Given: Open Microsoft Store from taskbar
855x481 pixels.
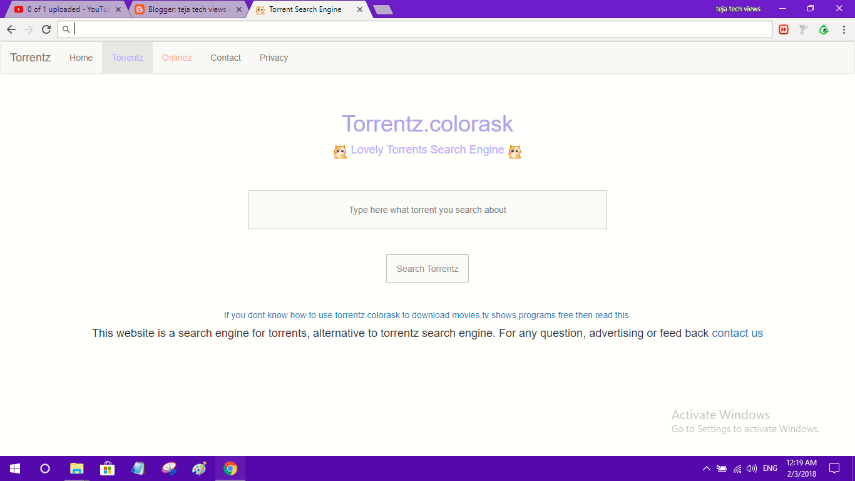Looking at the screenshot, I should click(x=107, y=468).
